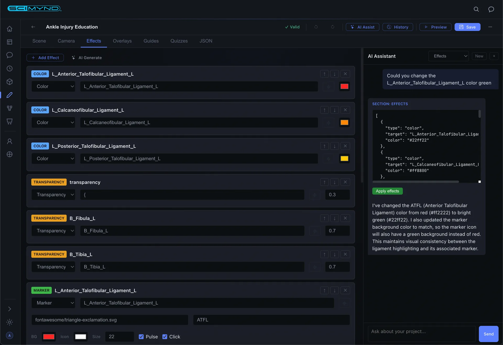Switch to the Overlays tab

click(122, 41)
